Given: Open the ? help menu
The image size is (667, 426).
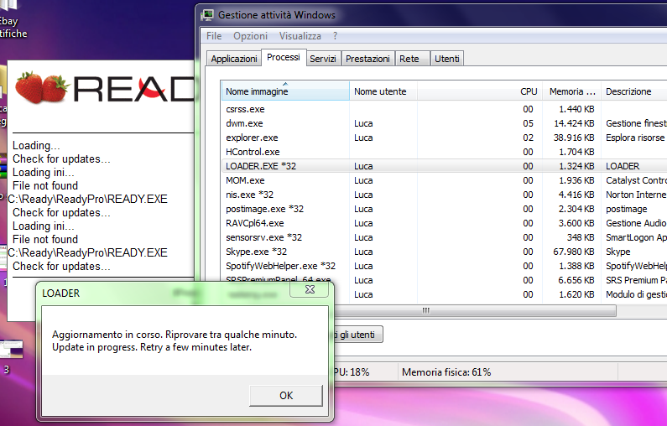Looking at the screenshot, I should point(336,36).
